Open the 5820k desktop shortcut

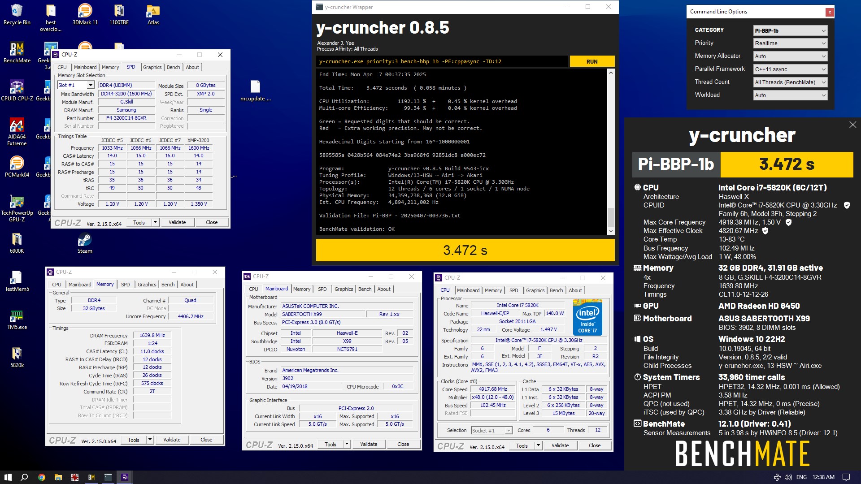click(x=17, y=357)
